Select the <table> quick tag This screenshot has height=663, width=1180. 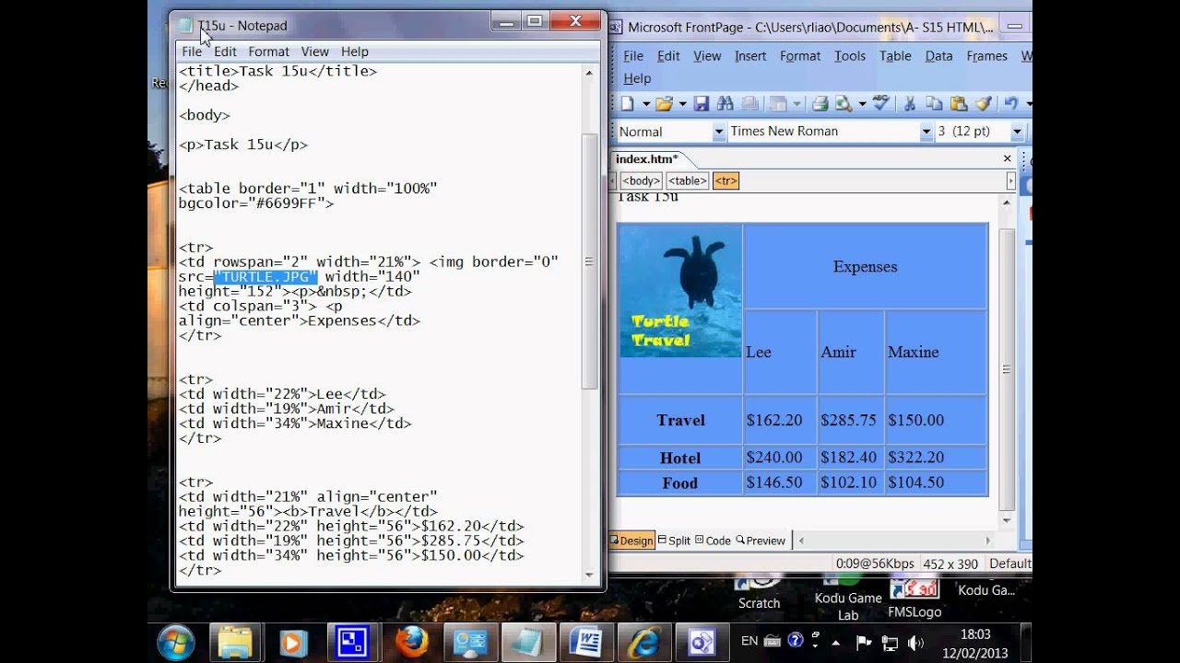click(688, 181)
